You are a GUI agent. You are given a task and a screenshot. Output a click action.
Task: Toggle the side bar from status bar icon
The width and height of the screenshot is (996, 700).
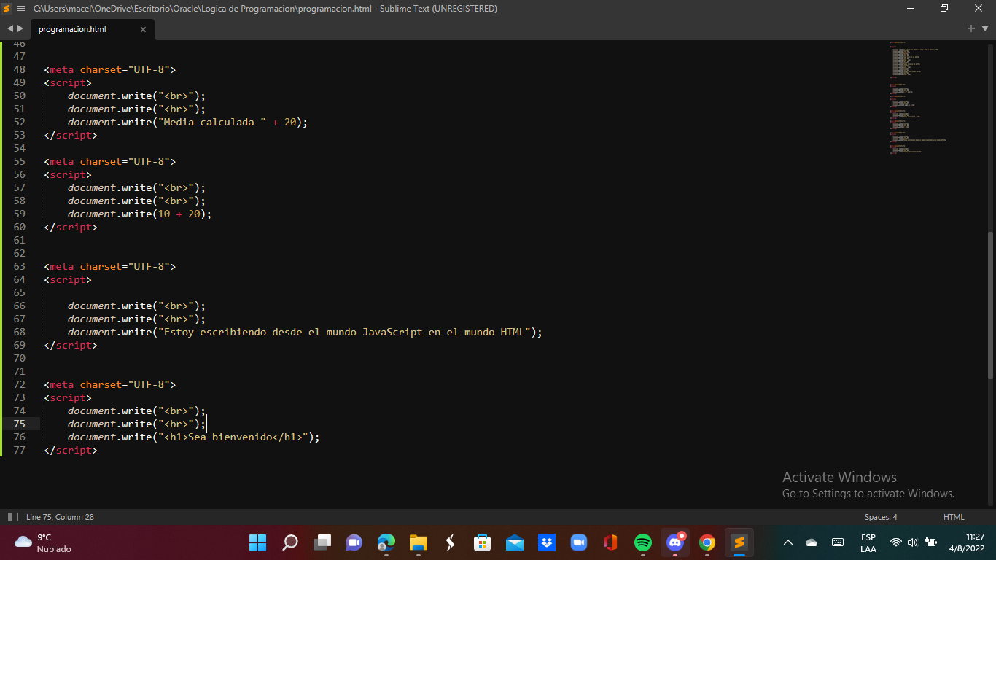click(12, 517)
